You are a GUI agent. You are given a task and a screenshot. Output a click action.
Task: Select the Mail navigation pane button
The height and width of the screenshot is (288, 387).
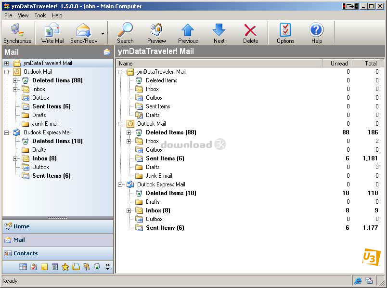click(x=58, y=239)
